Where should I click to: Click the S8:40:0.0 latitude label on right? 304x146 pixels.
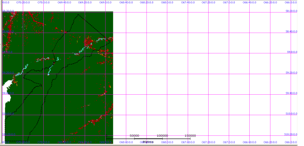291,32
